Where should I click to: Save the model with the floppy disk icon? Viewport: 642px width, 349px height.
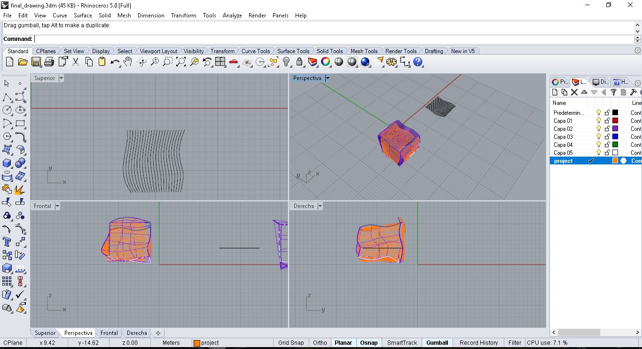36,62
